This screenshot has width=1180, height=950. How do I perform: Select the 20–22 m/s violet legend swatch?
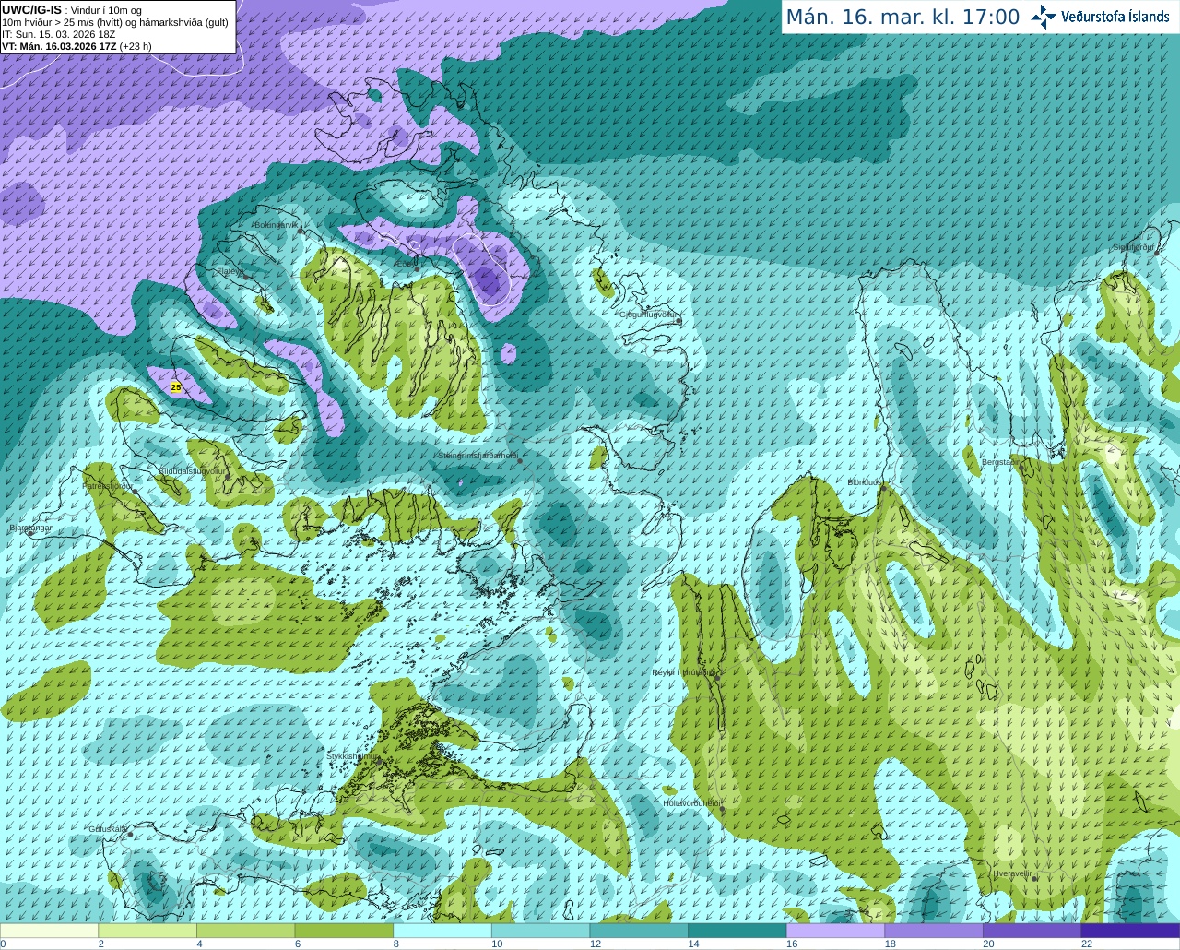pyautogui.click(x=1032, y=931)
